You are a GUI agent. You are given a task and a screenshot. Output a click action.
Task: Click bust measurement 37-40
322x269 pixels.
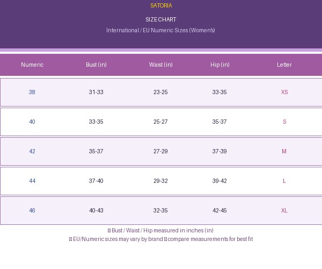point(96,181)
